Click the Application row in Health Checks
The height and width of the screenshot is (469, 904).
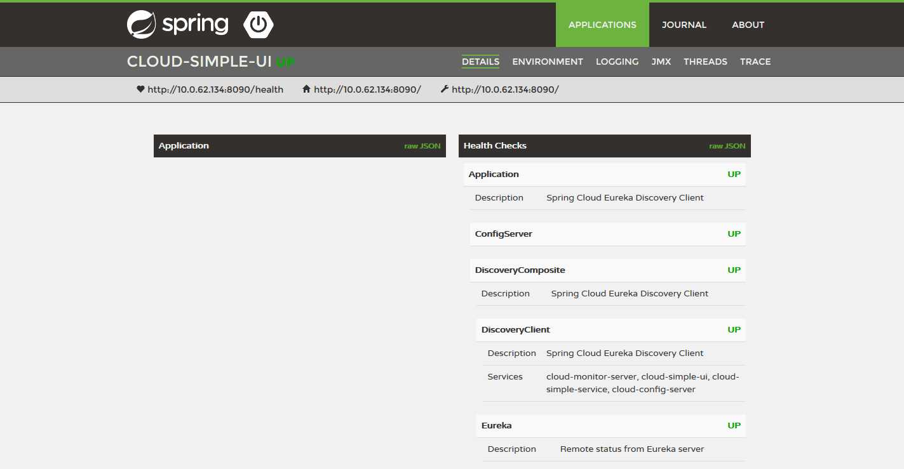(x=605, y=175)
